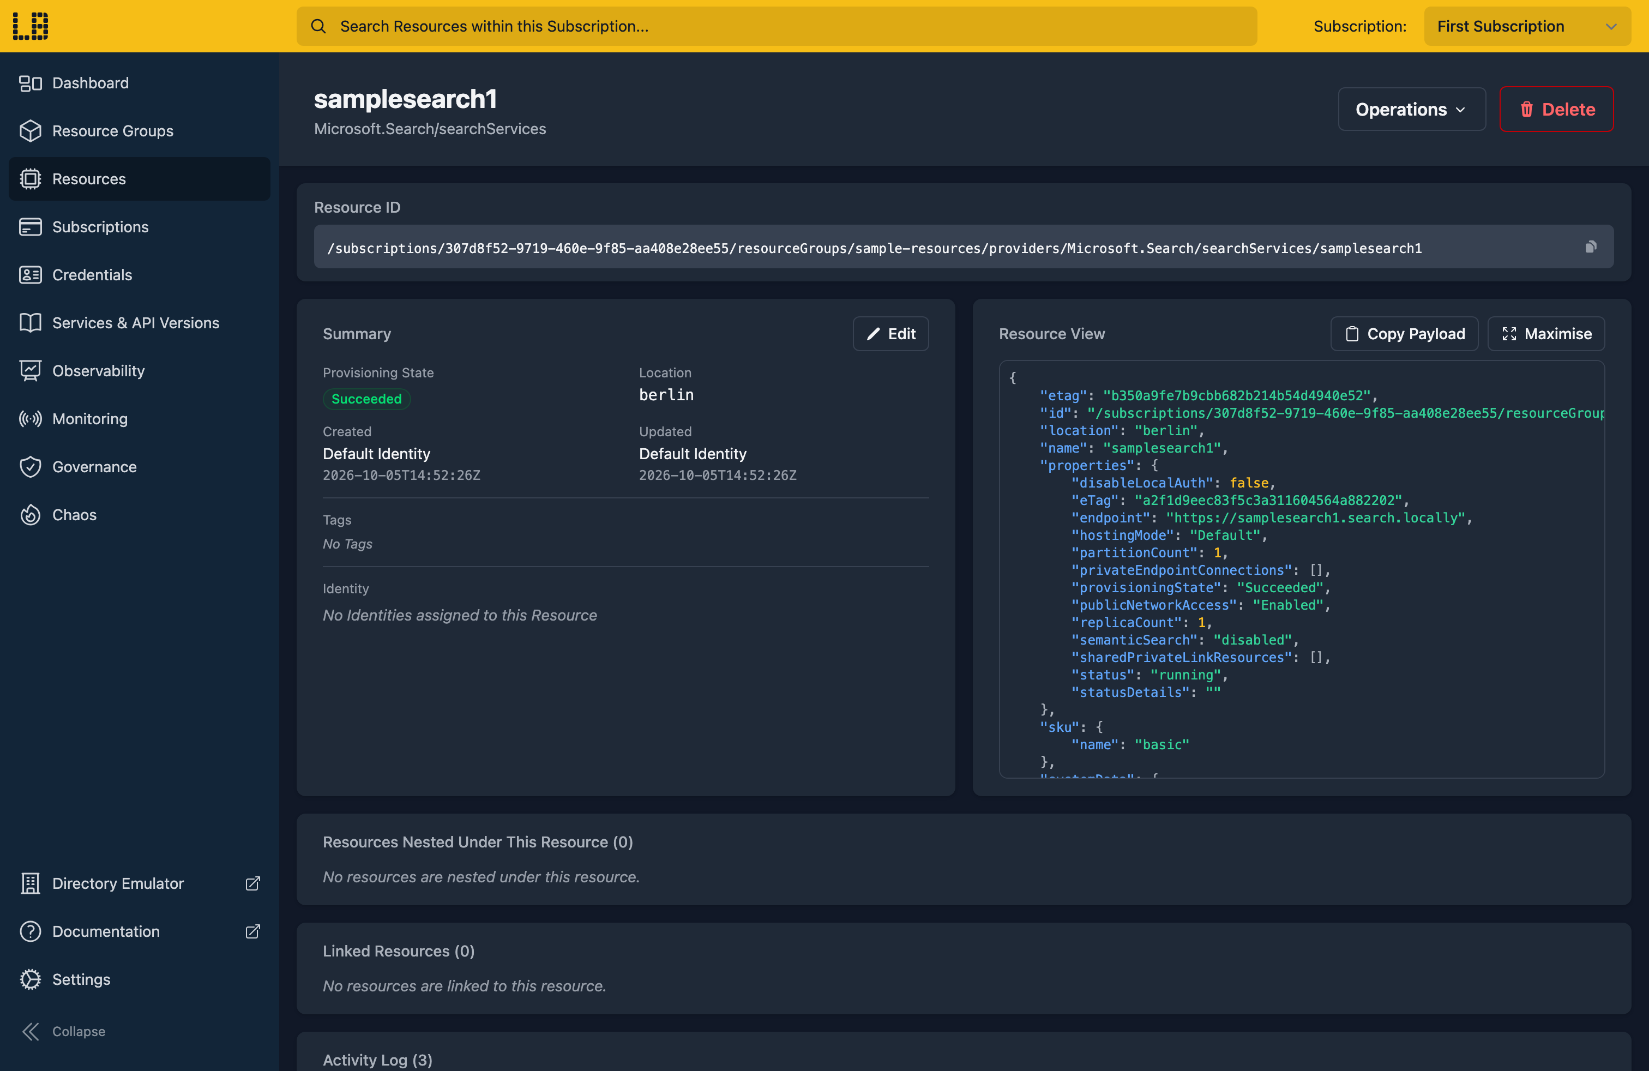
Task: Click the Dashboard sidebar icon
Action: coord(31,83)
